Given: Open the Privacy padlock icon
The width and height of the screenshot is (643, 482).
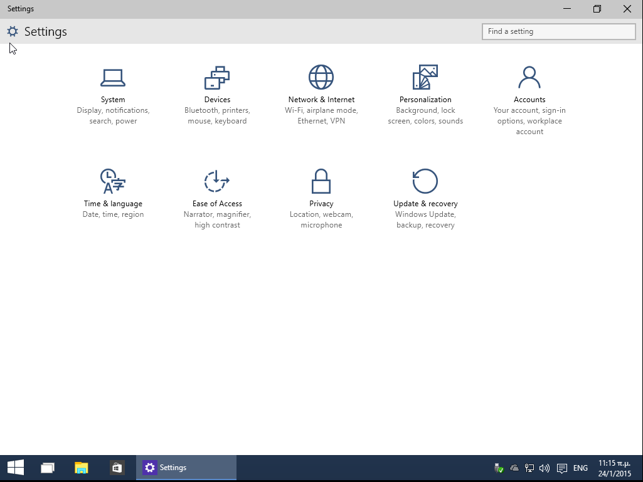Looking at the screenshot, I should point(321,181).
